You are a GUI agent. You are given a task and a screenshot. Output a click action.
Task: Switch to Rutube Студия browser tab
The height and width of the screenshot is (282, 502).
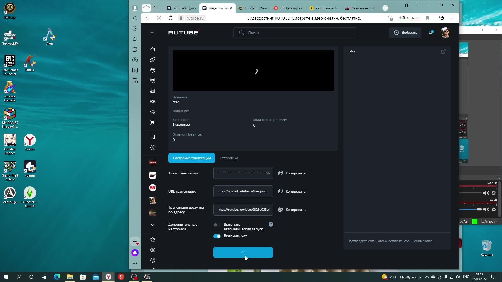click(181, 8)
